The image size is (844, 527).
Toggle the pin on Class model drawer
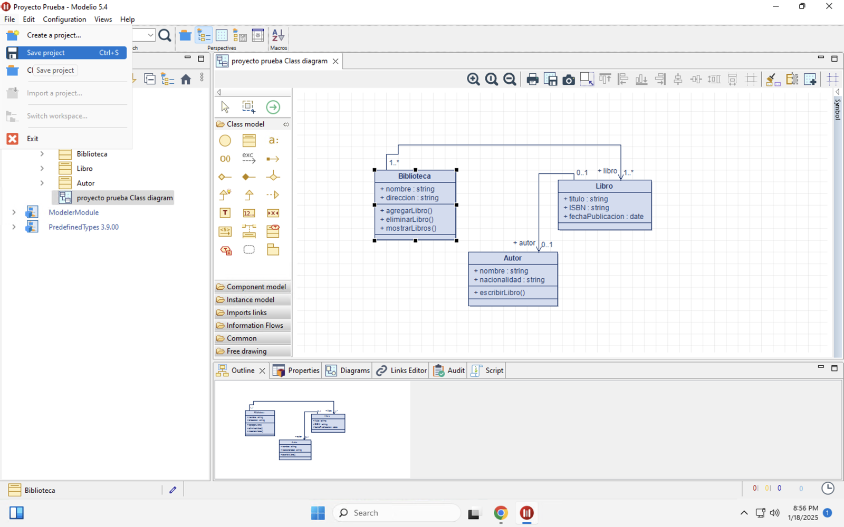point(286,124)
